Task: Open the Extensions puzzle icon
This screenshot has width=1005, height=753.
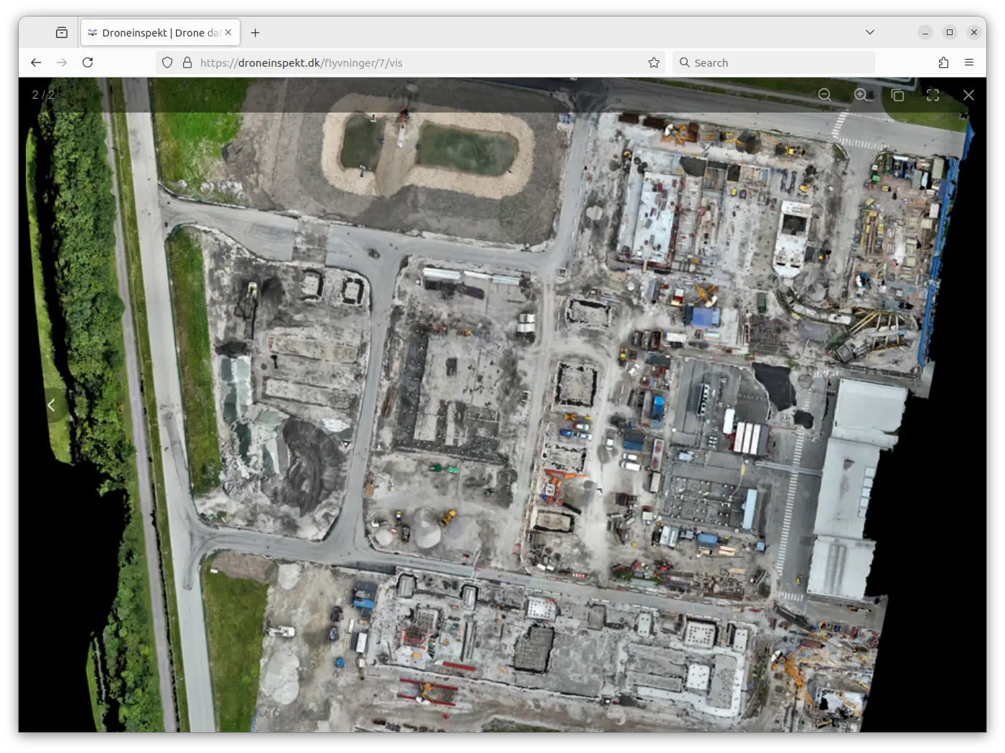Action: 943,62
